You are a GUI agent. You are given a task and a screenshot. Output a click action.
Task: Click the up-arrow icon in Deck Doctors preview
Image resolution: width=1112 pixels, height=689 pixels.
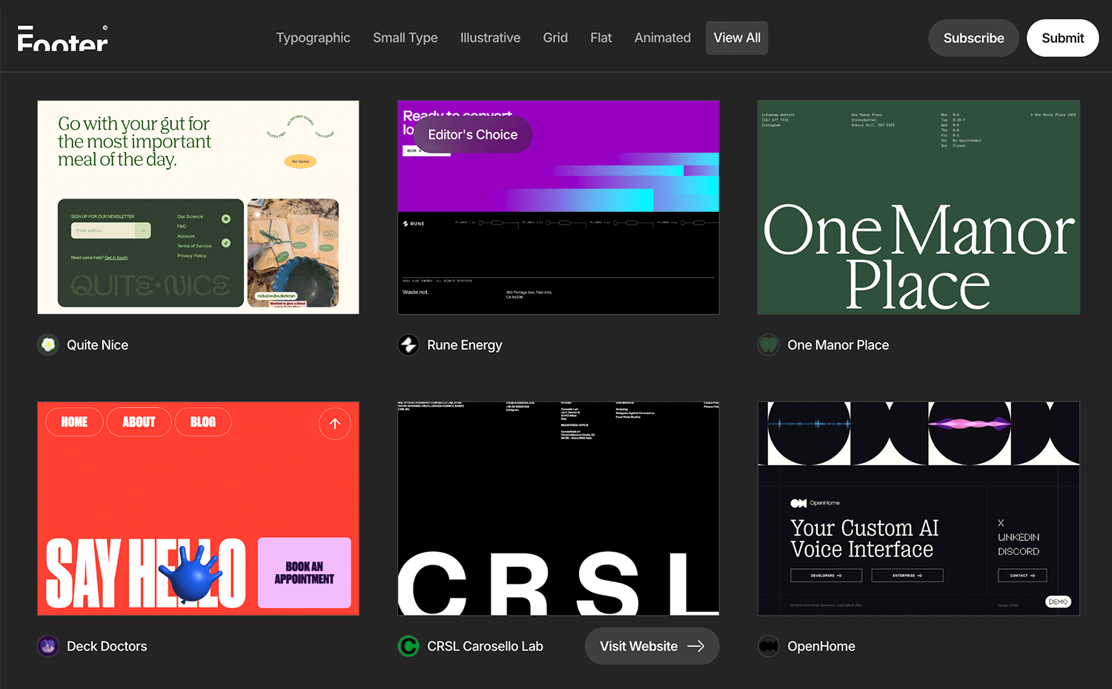[x=335, y=424]
